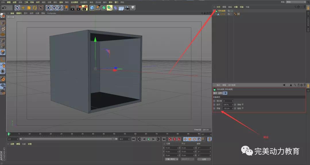Screen dimensions: 310x165
Task: Toggle Z axis lock
Action: (x=59, y=8)
